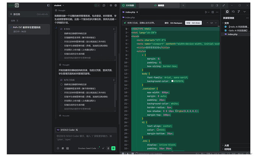Click the microphone voice input icon
254x156 pixels.
(x=108, y=148)
